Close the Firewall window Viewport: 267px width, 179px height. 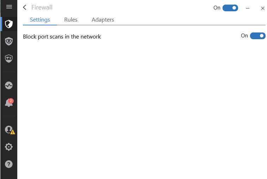(x=262, y=8)
